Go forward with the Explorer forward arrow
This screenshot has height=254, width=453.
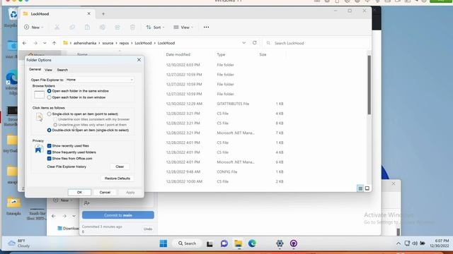tap(35, 43)
